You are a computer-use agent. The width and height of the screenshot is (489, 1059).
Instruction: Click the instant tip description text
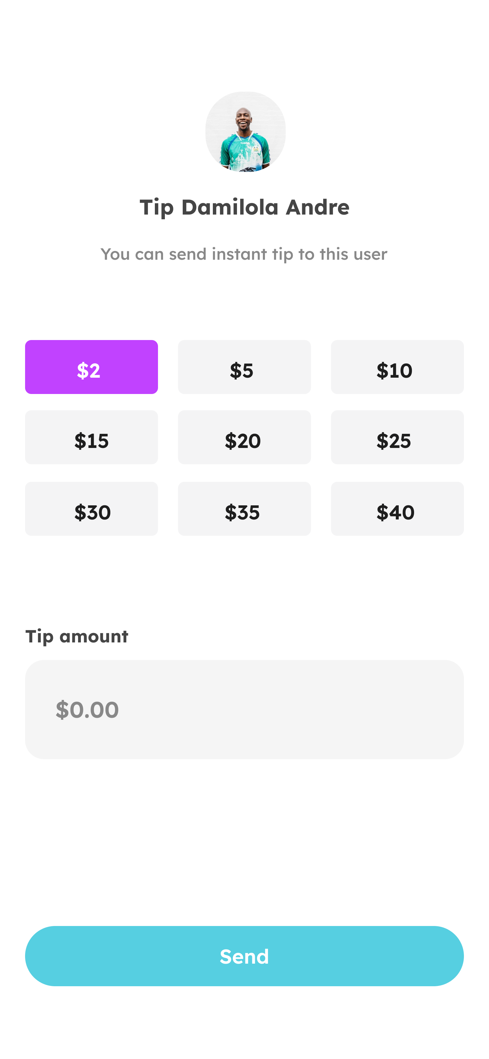(x=244, y=254)
